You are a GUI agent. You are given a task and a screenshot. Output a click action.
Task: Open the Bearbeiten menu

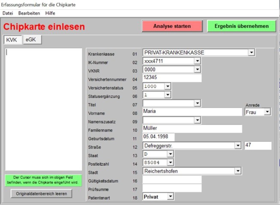pos(29,13)
